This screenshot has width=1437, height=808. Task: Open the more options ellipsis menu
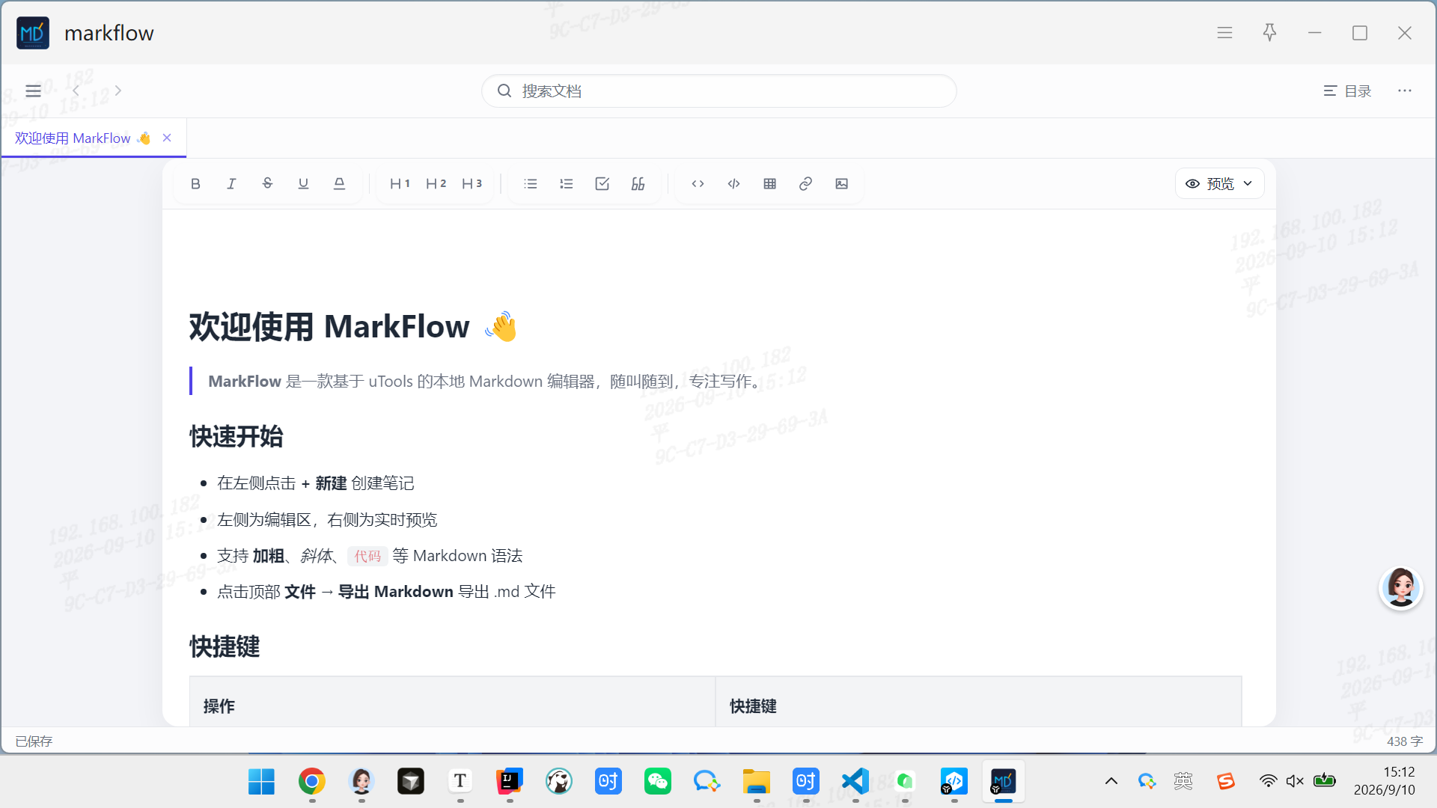pyautogui.click(x=1405, y=91)
